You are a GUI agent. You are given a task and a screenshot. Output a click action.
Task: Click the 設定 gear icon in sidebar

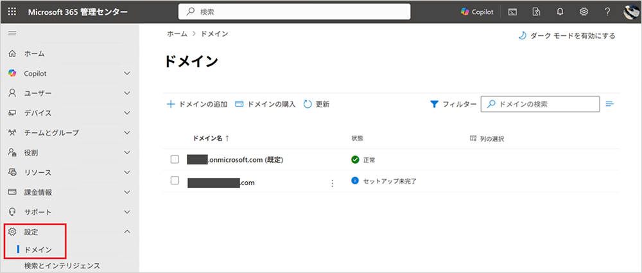12,232
